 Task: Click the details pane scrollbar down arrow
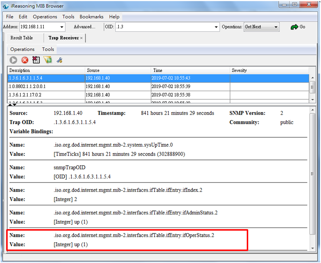pos(312,248)
